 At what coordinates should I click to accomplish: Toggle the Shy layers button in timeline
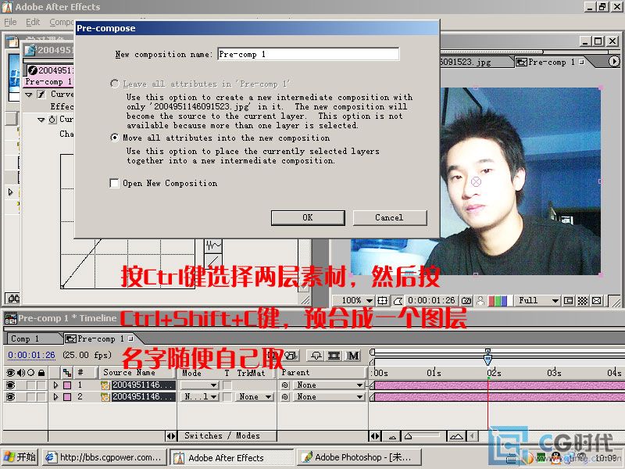click(317, 356)
